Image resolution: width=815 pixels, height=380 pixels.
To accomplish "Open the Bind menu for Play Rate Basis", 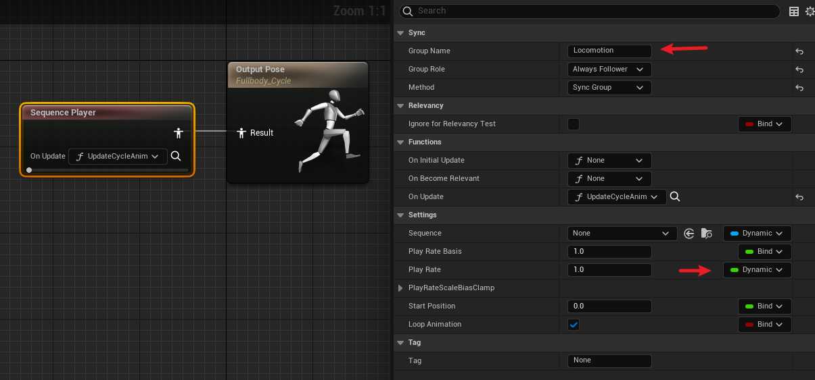I will (764, 252).
